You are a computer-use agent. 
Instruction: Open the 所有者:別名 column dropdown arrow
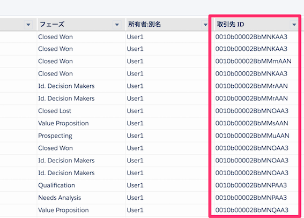[205, 25]
